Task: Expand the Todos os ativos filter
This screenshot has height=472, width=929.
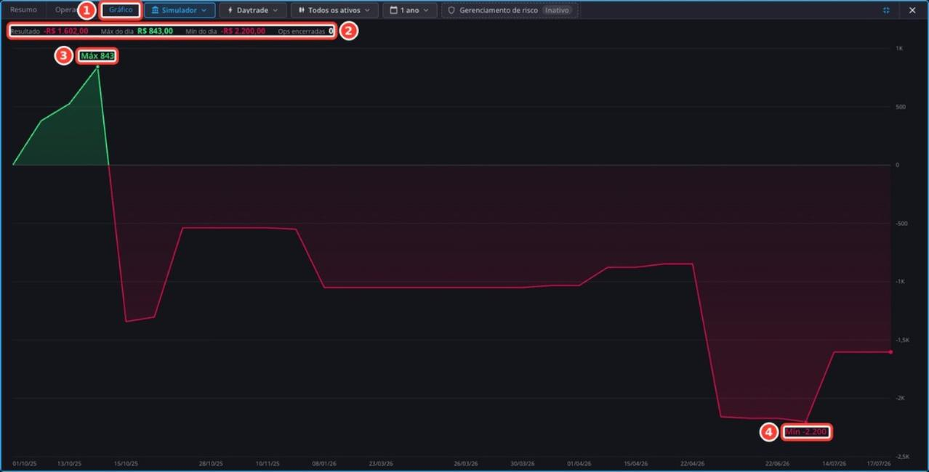Action: tap(334, 11)
